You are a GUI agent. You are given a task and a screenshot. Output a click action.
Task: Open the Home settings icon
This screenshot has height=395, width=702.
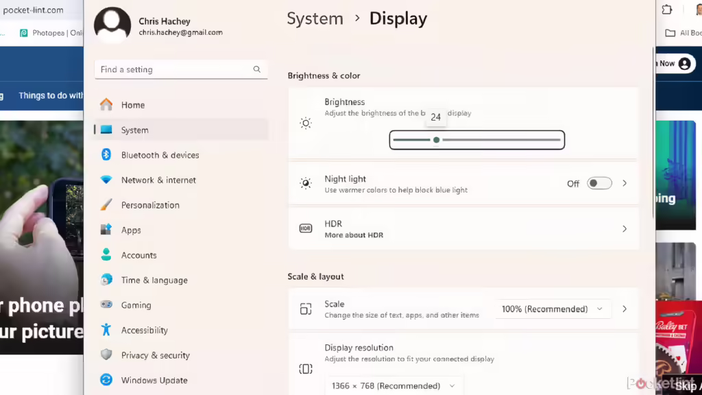coord(106,104)
